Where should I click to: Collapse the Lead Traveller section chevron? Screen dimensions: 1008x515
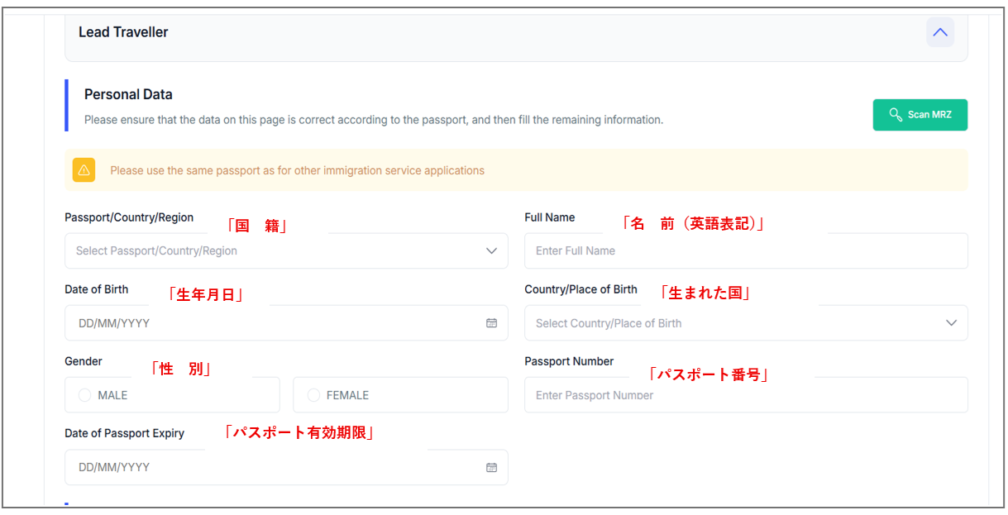pos(939,32)
